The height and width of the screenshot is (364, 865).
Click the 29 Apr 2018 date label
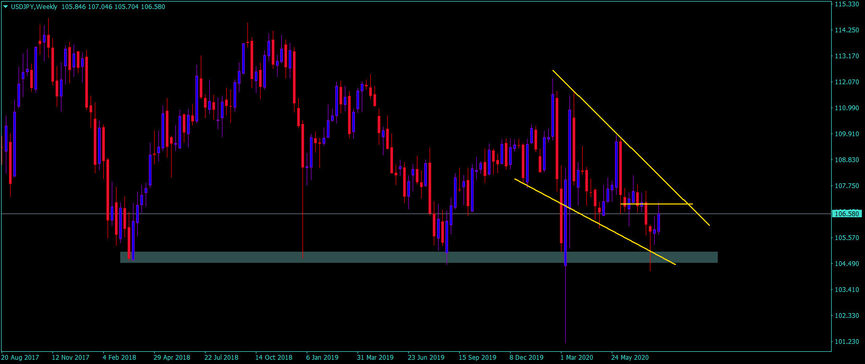[x=172, y=358]
